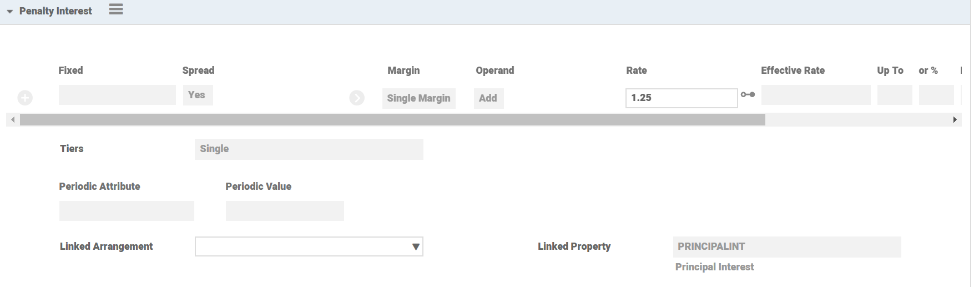Select the Spread field showing Yes
Viewport: 974px width, 287px height.
tap(198, 95)
